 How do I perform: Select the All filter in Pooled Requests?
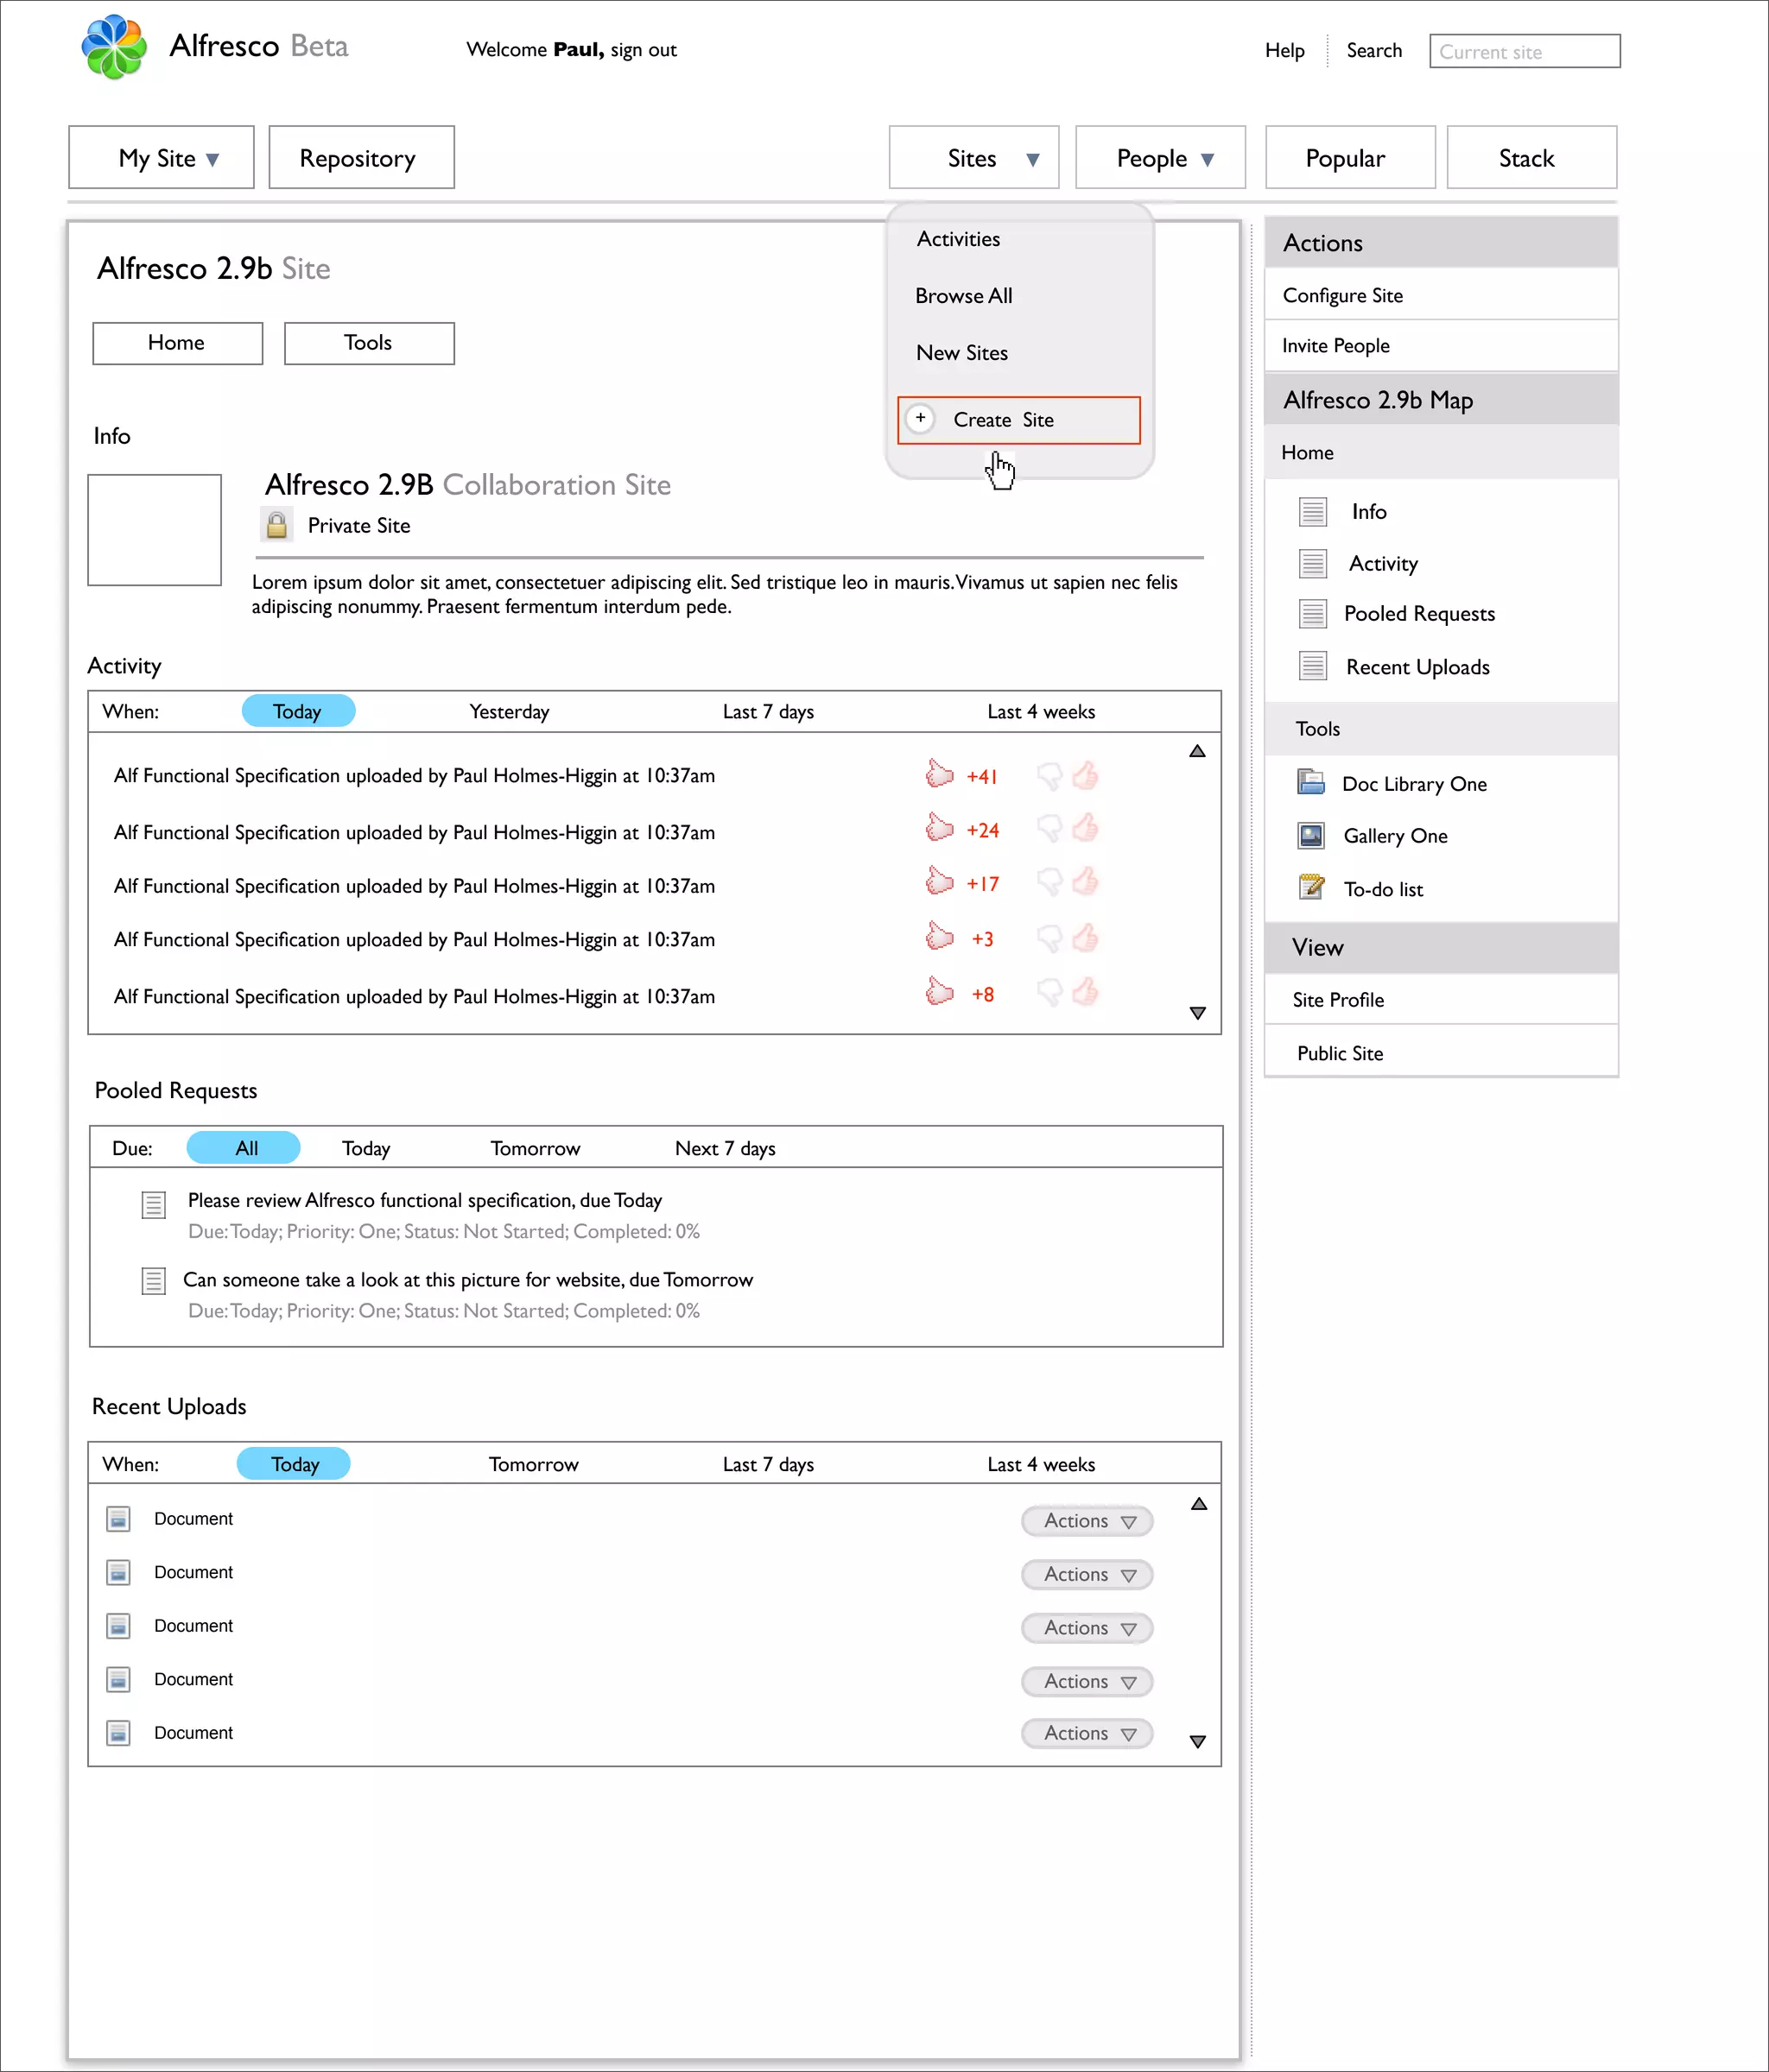pyautogui.click(x=243, y=1148)
